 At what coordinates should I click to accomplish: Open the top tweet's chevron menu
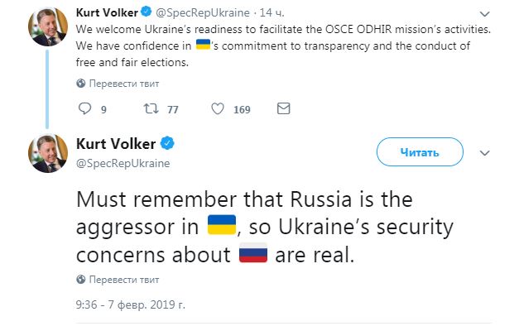click(484, 14)
